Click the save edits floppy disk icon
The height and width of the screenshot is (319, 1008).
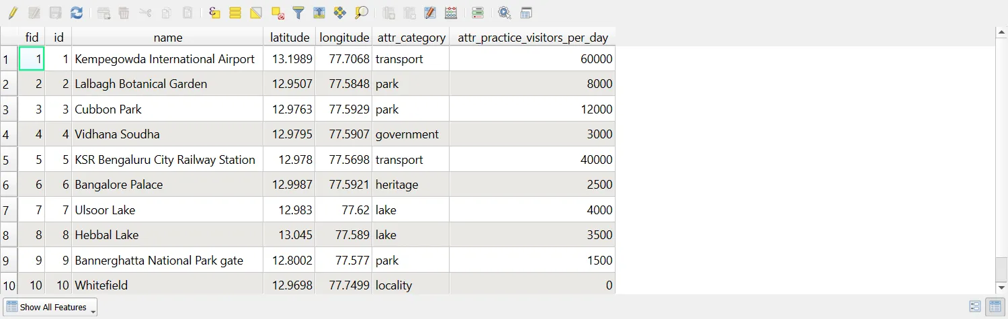[x=56, y=13]
